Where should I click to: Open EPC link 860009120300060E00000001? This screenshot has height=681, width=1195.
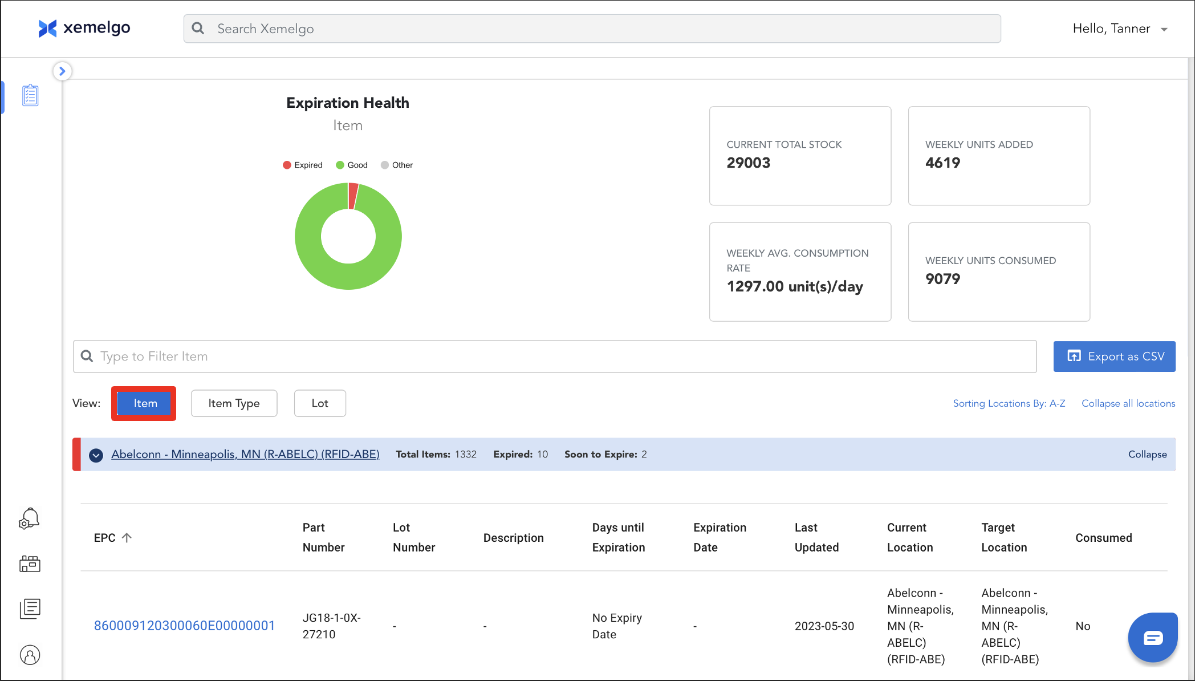point(184,626)
